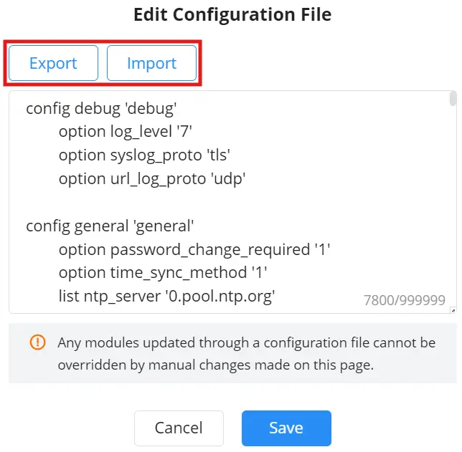Place cursor on url_log_proto 'udp' line

pos(152,179)
